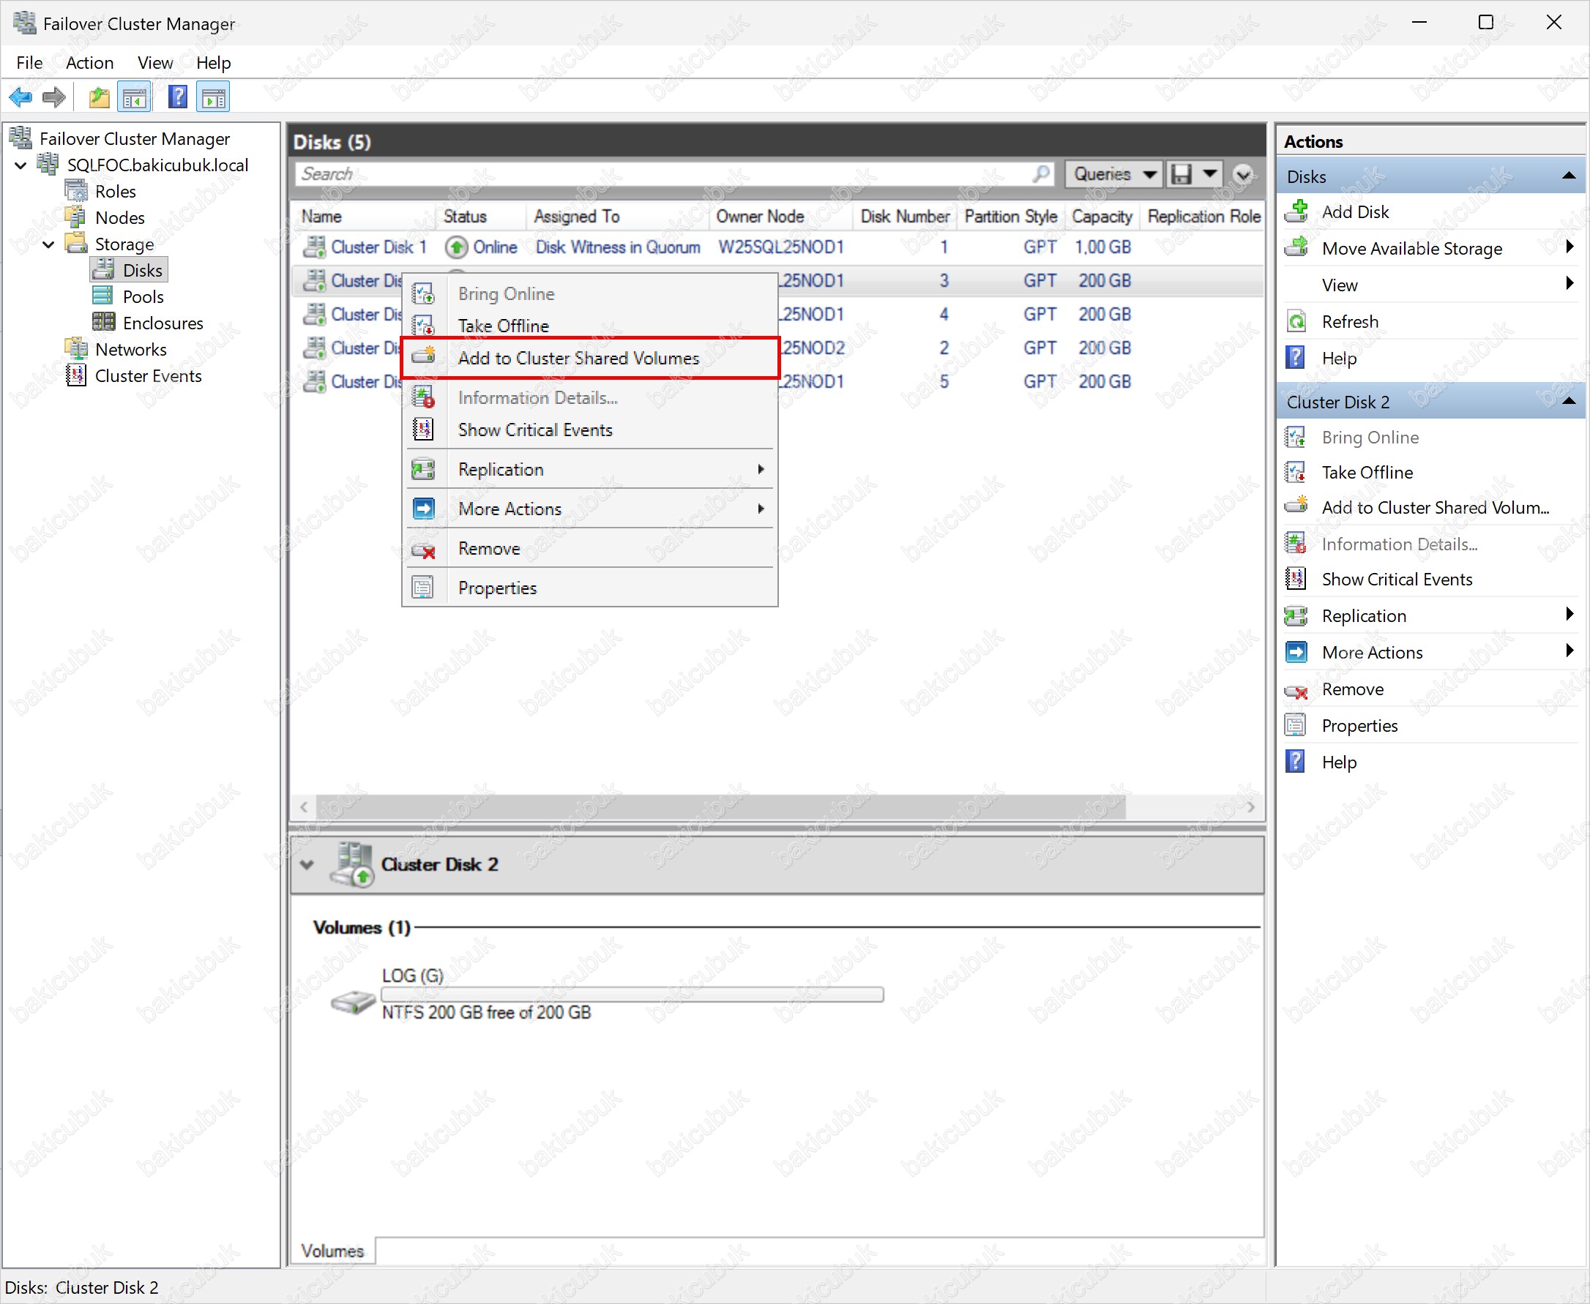The image size is (1590, 1304).
Task: Click the Search input field
Action: 661,174
